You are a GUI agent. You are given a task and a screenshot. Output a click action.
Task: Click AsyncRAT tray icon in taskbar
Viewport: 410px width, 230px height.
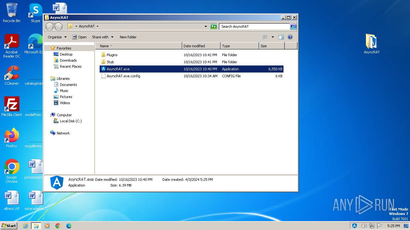pyautogui.click(x=355, y=226)
